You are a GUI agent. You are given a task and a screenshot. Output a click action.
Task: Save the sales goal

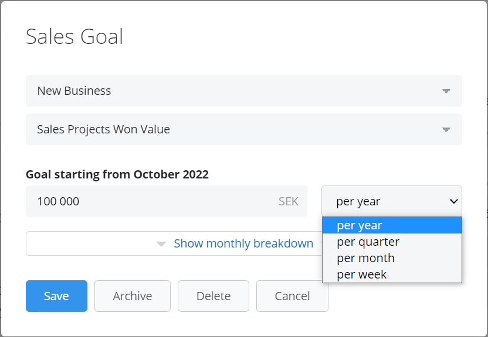click(x=56, y=296)
